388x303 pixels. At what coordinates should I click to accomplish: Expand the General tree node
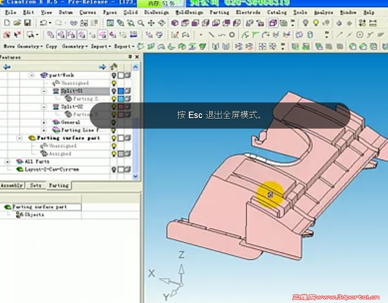(x=44, y=122)
